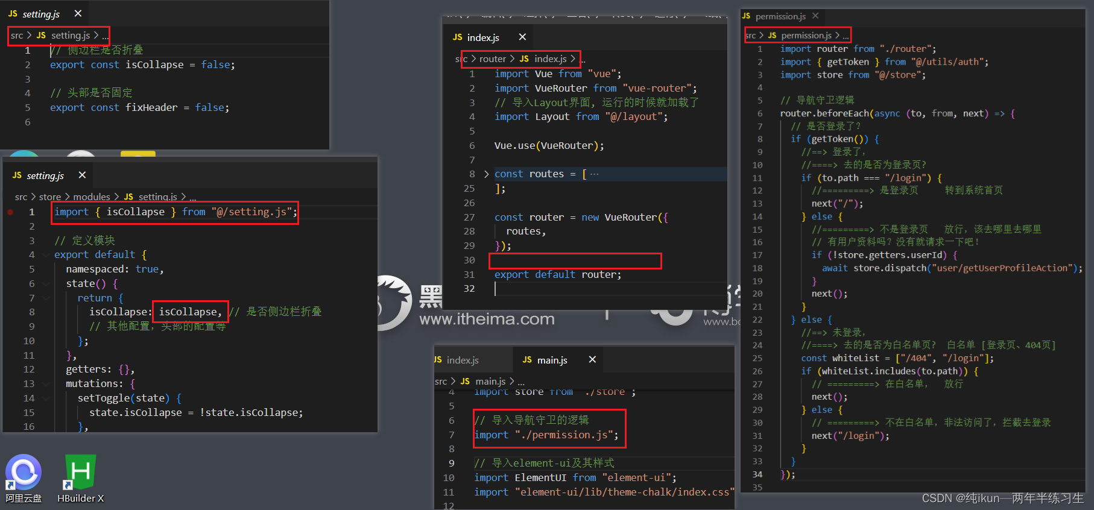Screen dimensions: 1094x510
Task: Collapse the 'export default {' block fold arrow
Action: (x=46, y=255)
